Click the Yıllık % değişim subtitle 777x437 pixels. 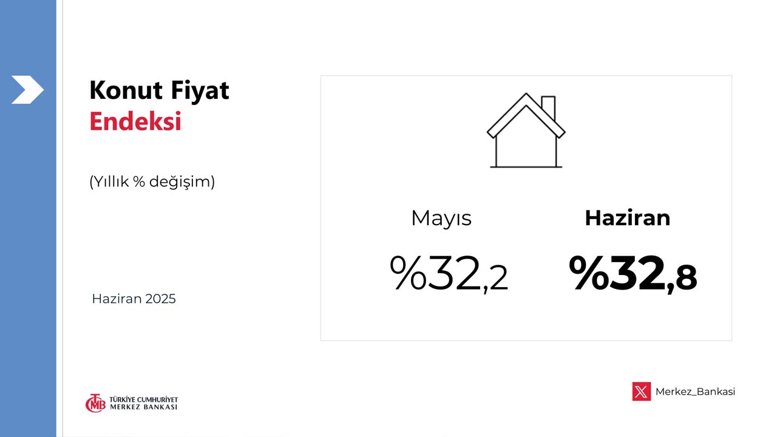pos(152,181)
